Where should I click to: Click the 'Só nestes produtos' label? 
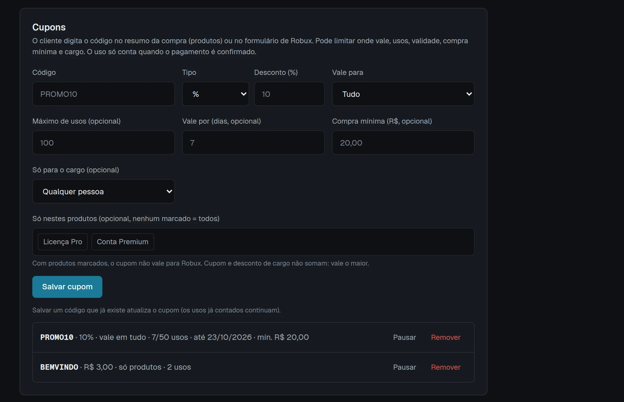126,219
